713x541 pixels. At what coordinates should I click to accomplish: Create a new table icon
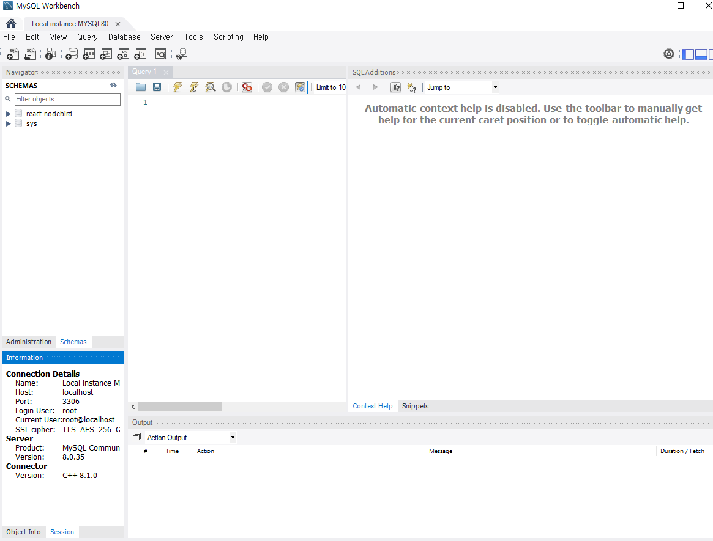click(x=89, y=54)
